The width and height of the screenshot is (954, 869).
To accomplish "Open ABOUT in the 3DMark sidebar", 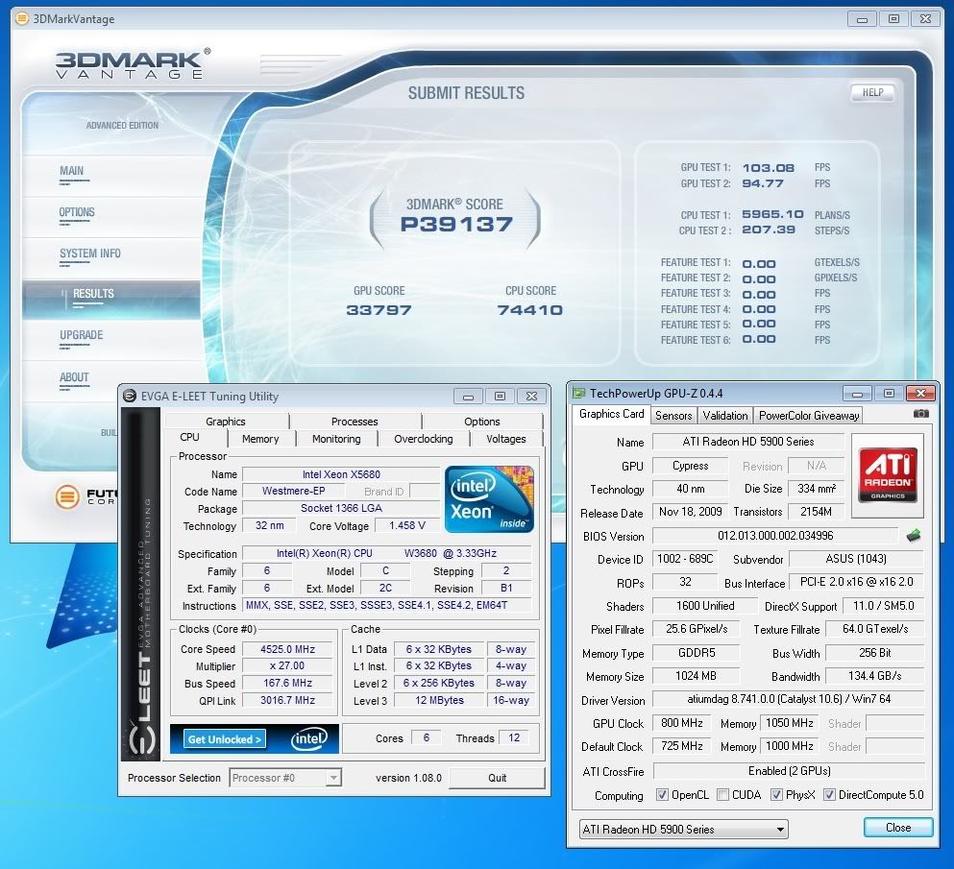I will (x=74, y=377).
